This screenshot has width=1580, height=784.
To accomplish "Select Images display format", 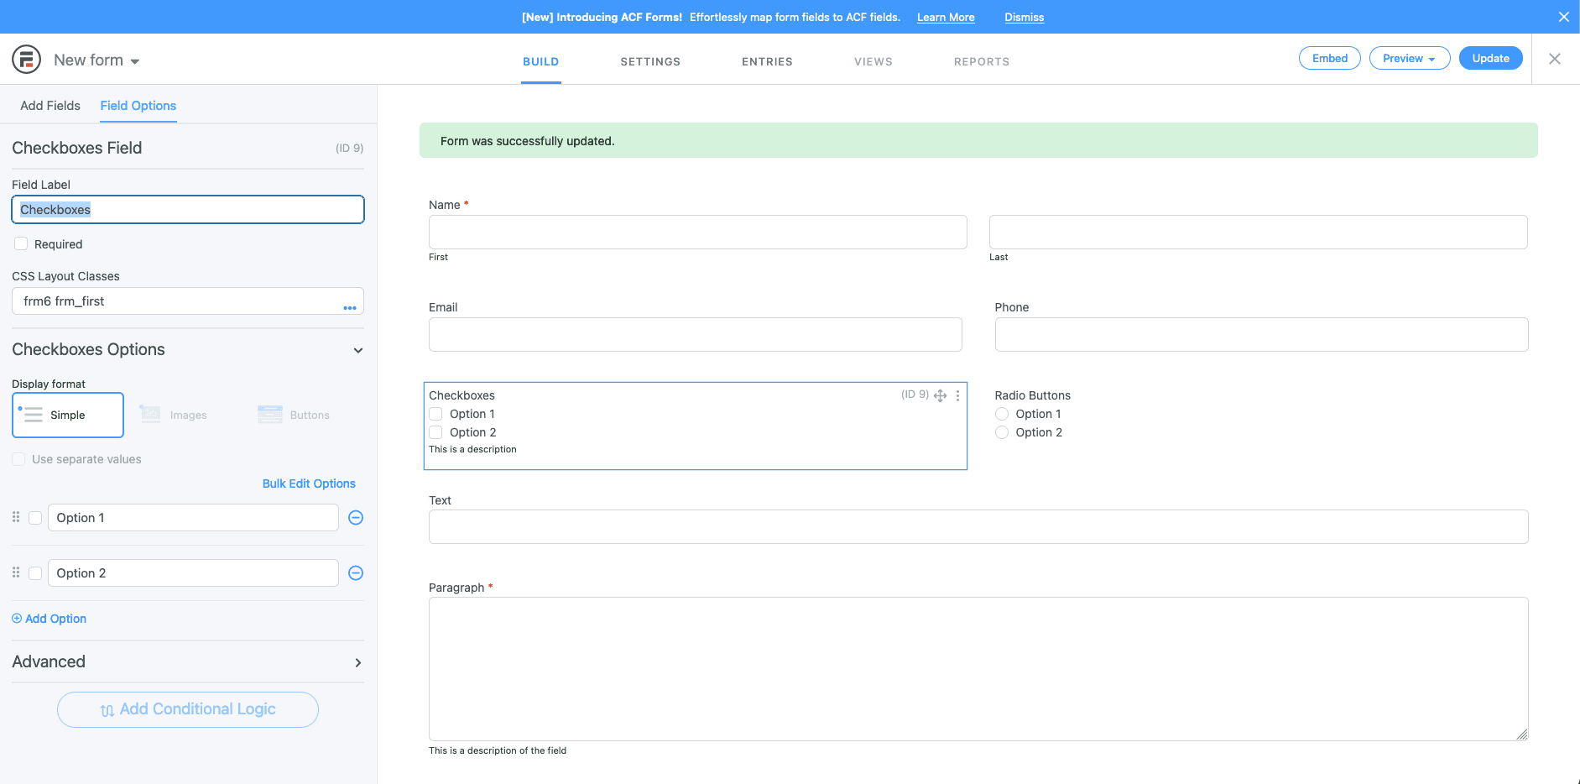I will [175, 415].
